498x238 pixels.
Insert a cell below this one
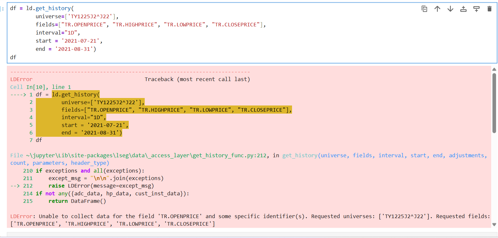point(476,9)
